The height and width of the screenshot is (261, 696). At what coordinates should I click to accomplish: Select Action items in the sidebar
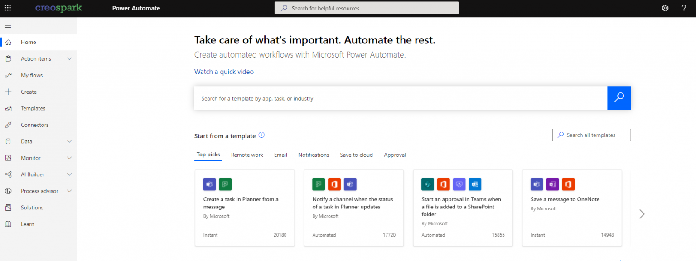pos(35,58)
